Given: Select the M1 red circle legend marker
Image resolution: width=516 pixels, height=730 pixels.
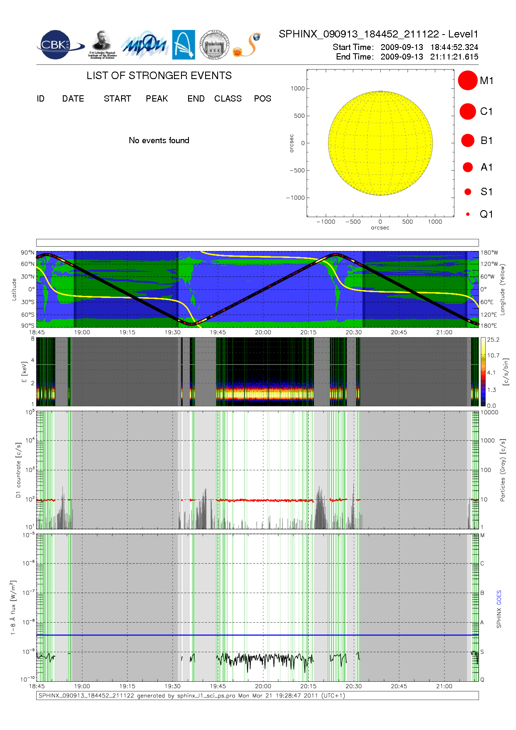Looking at the screenshot, I should (468, 80).
